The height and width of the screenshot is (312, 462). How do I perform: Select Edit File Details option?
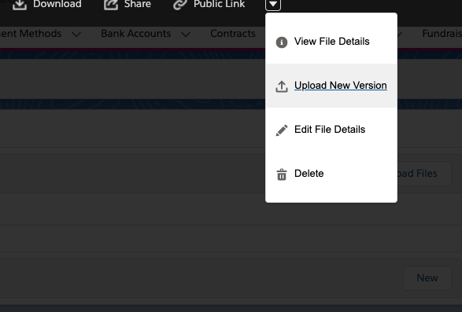(x=331, y=130)
